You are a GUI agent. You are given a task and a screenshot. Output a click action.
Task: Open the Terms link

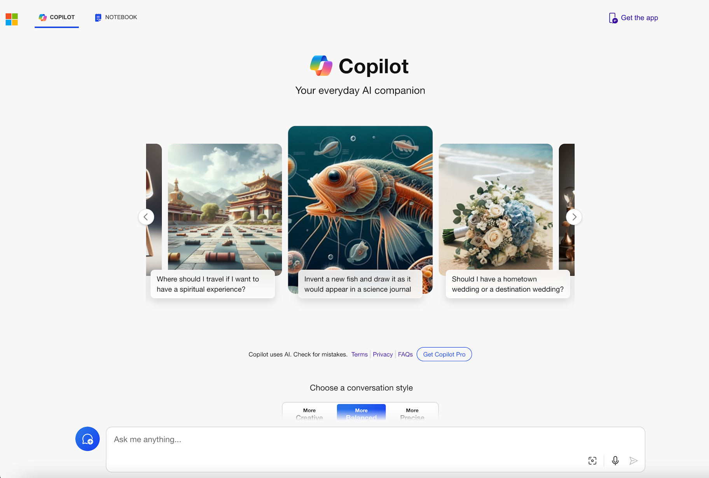coord(360,354)
